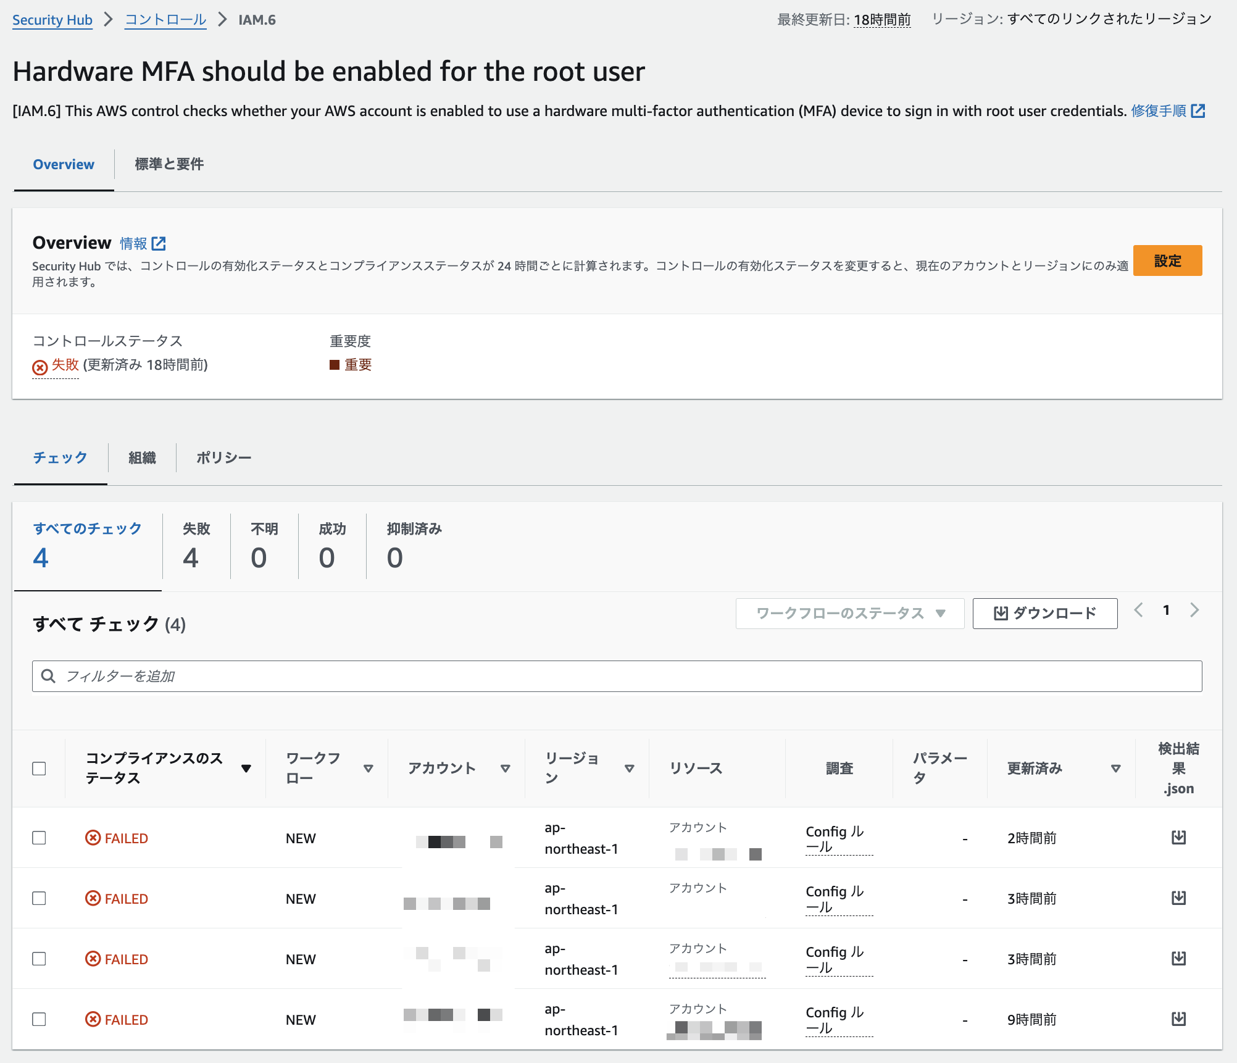Click the search magnifier icon in filter box
Viewport: 1237px width, 1063px height.
48,676
